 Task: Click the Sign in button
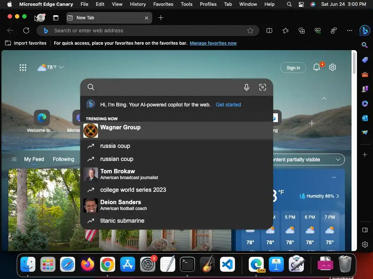pyautogui.click(x=293, y=68)
